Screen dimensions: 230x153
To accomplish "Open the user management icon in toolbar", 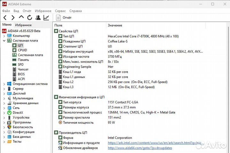I will (38, 18).
